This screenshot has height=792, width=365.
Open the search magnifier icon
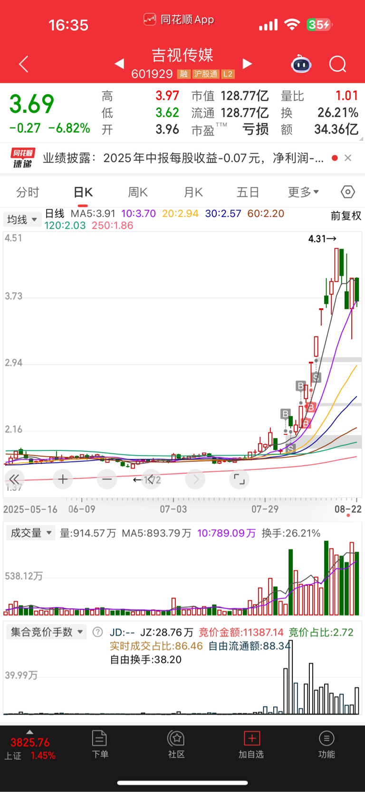[338, 64]
